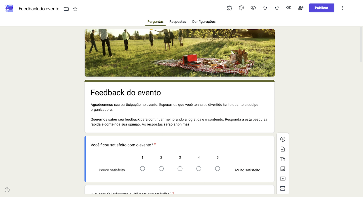Screen dimensions: 363x197
Task: Switch to the Perguntas tab
Action: [155, 22]
